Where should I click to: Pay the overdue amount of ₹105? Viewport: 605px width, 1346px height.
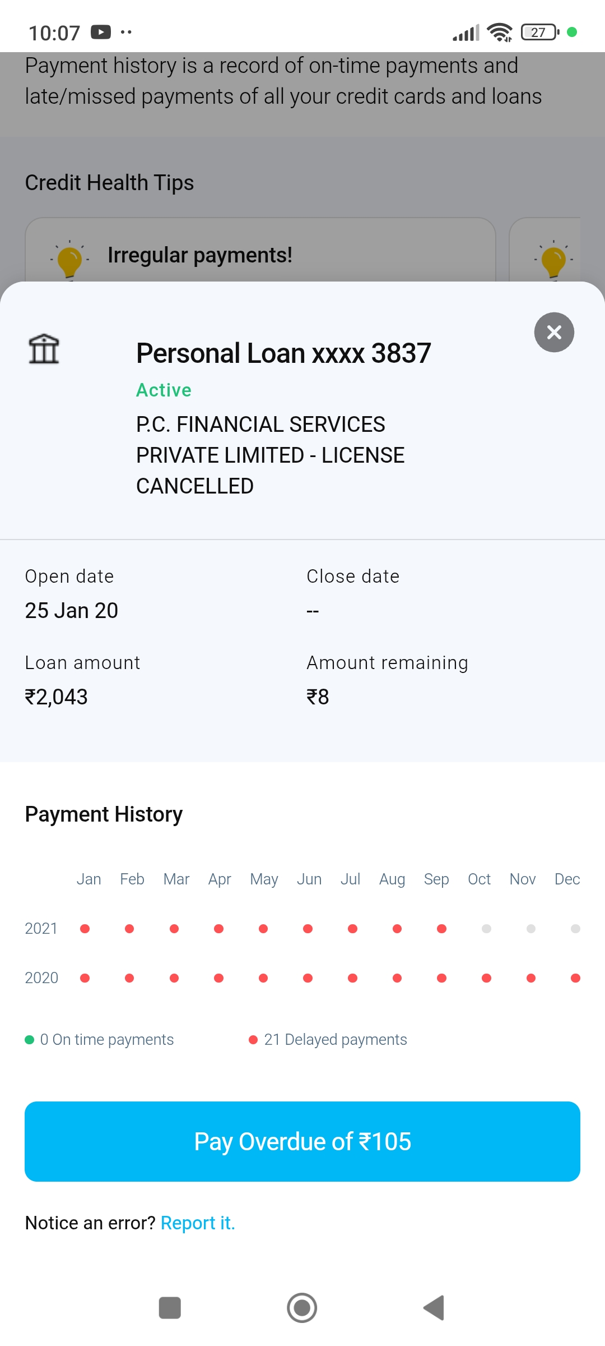(302, 1141)
